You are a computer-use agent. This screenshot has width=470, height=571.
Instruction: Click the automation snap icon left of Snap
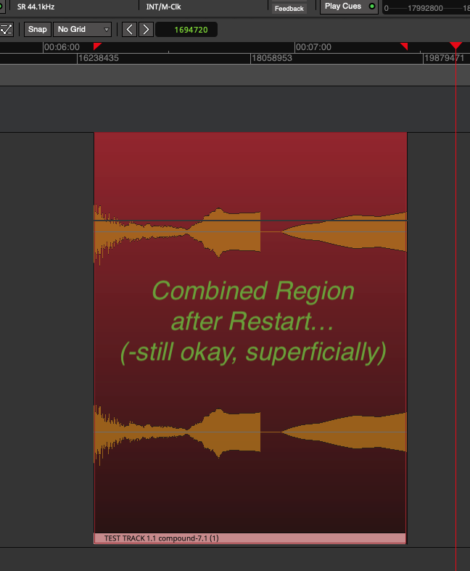pos(7,29)
